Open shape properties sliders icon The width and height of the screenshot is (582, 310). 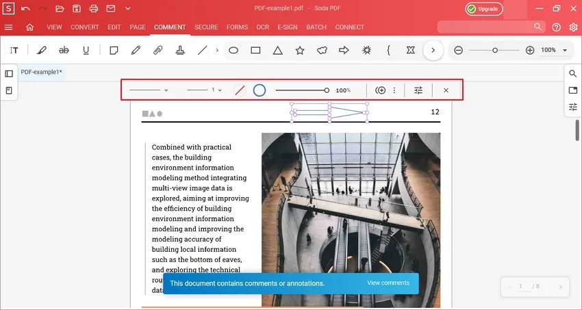click(x=418, y=90)
